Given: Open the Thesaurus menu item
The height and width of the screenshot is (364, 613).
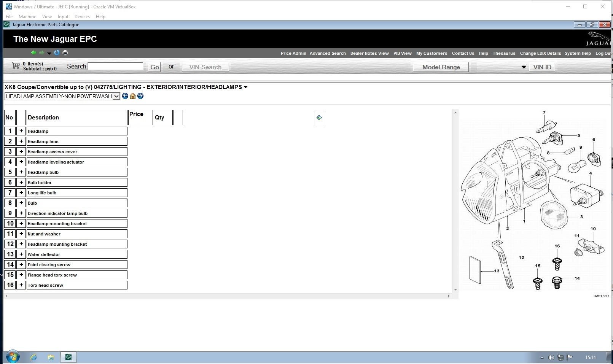Looking at the screenshot, I should click(x=504, y=53).
